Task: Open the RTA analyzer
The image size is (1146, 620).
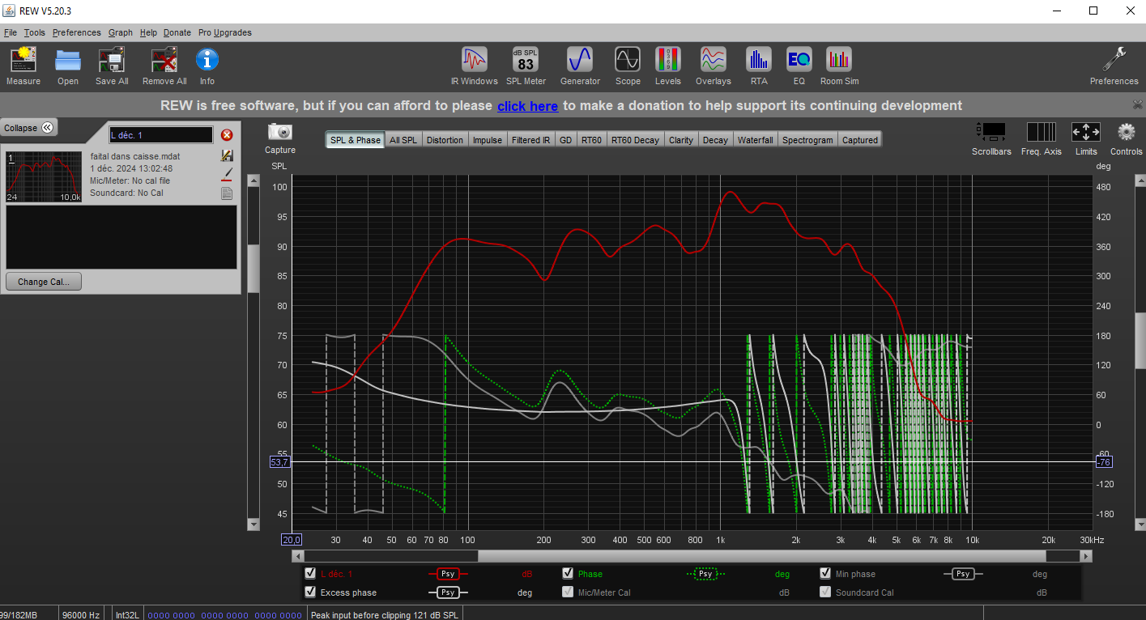Action: (759, 66)
